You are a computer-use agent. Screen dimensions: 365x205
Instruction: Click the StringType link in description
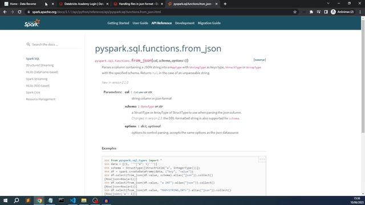[198, 67]
